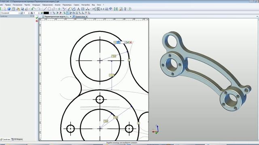Cancel the inline editor with its red X

(x=131, y=42)
